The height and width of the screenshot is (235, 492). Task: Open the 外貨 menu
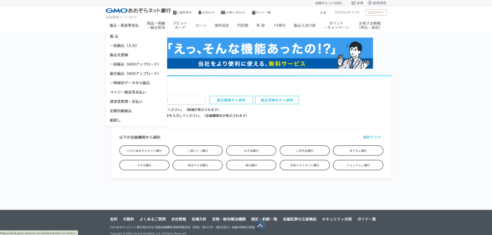260,26
